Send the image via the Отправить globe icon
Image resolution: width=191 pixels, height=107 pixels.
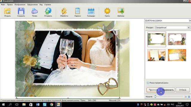[48, 12]
